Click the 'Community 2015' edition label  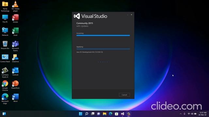click(85, 23)
